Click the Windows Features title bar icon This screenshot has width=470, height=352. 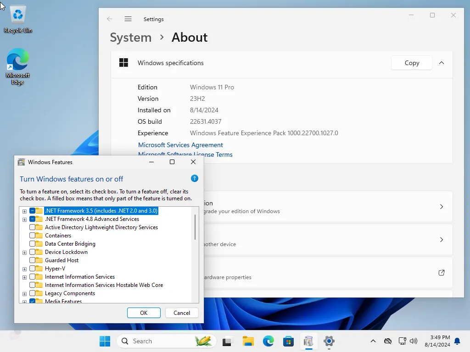[21, 162]
